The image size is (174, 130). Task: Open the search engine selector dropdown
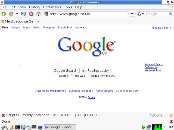[x=141, y=14]
